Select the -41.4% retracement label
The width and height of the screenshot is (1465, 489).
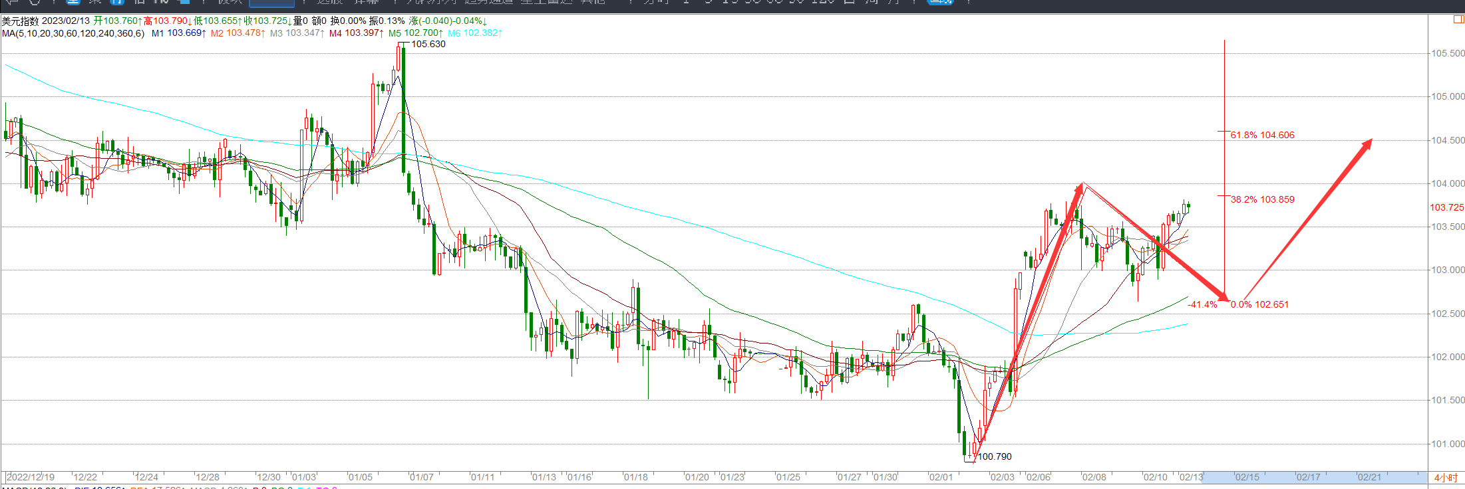(x=1202, y=304)
